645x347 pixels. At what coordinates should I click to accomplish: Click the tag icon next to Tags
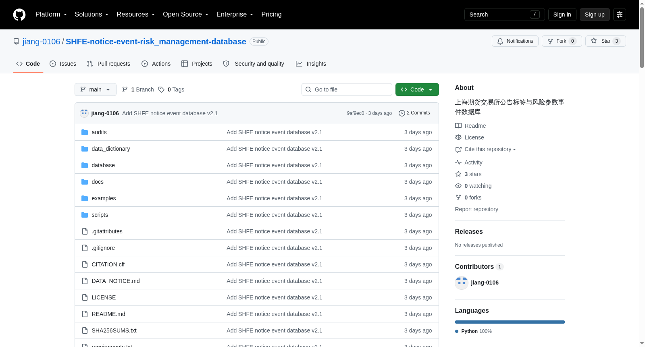pos(161,89)
